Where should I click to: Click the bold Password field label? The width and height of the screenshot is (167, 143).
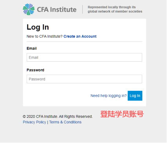pos(35,70)
